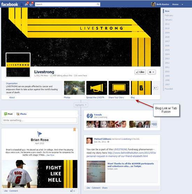Click the Livestrong mention in Gibbons' post header
This screenshot has width=192, height=194.
click(126, 139)
